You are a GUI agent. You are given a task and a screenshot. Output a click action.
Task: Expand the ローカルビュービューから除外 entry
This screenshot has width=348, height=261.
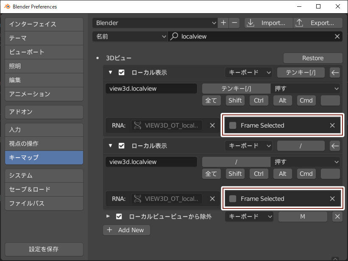click(x=108, y=216)
